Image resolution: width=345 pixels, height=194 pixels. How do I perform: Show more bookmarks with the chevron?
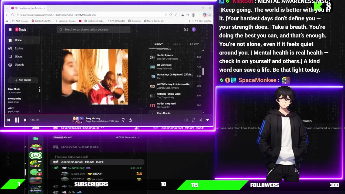[x=189, y=21]
